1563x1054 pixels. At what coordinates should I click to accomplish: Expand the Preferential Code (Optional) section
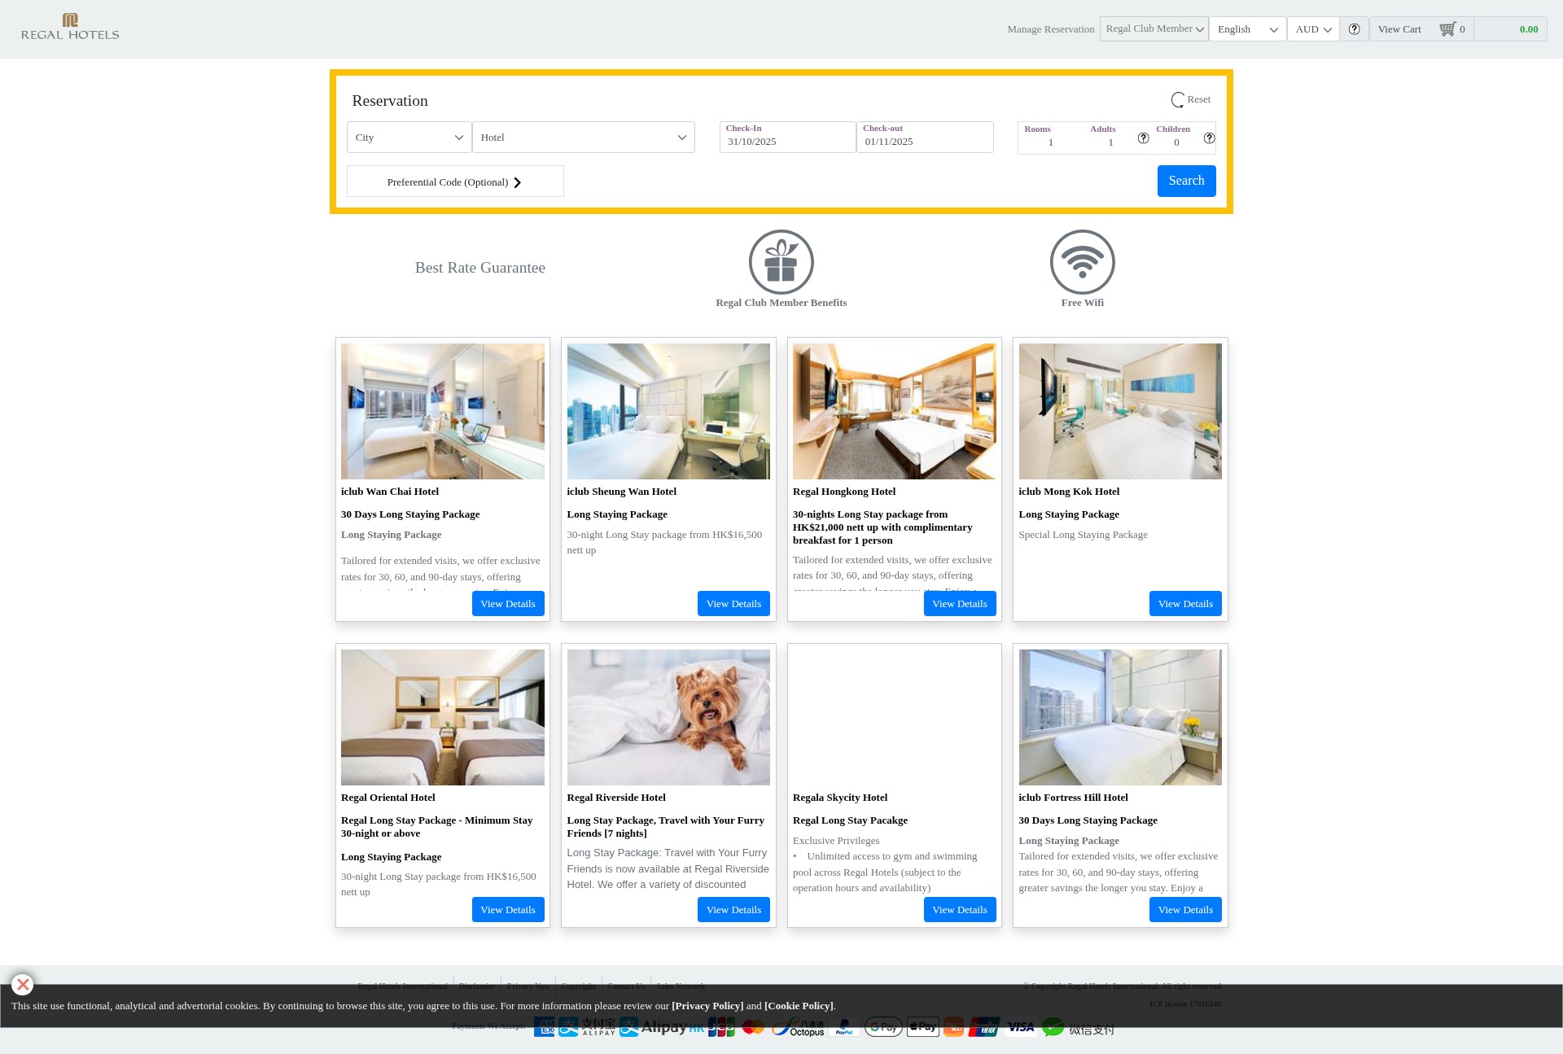[455, 181]
